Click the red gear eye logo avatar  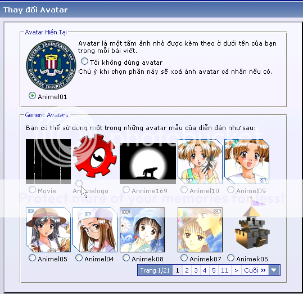click(94, 156)
